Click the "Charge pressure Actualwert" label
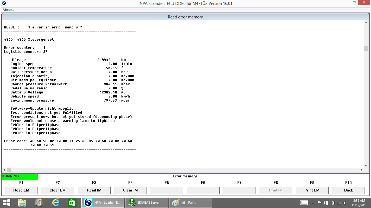 39,84
